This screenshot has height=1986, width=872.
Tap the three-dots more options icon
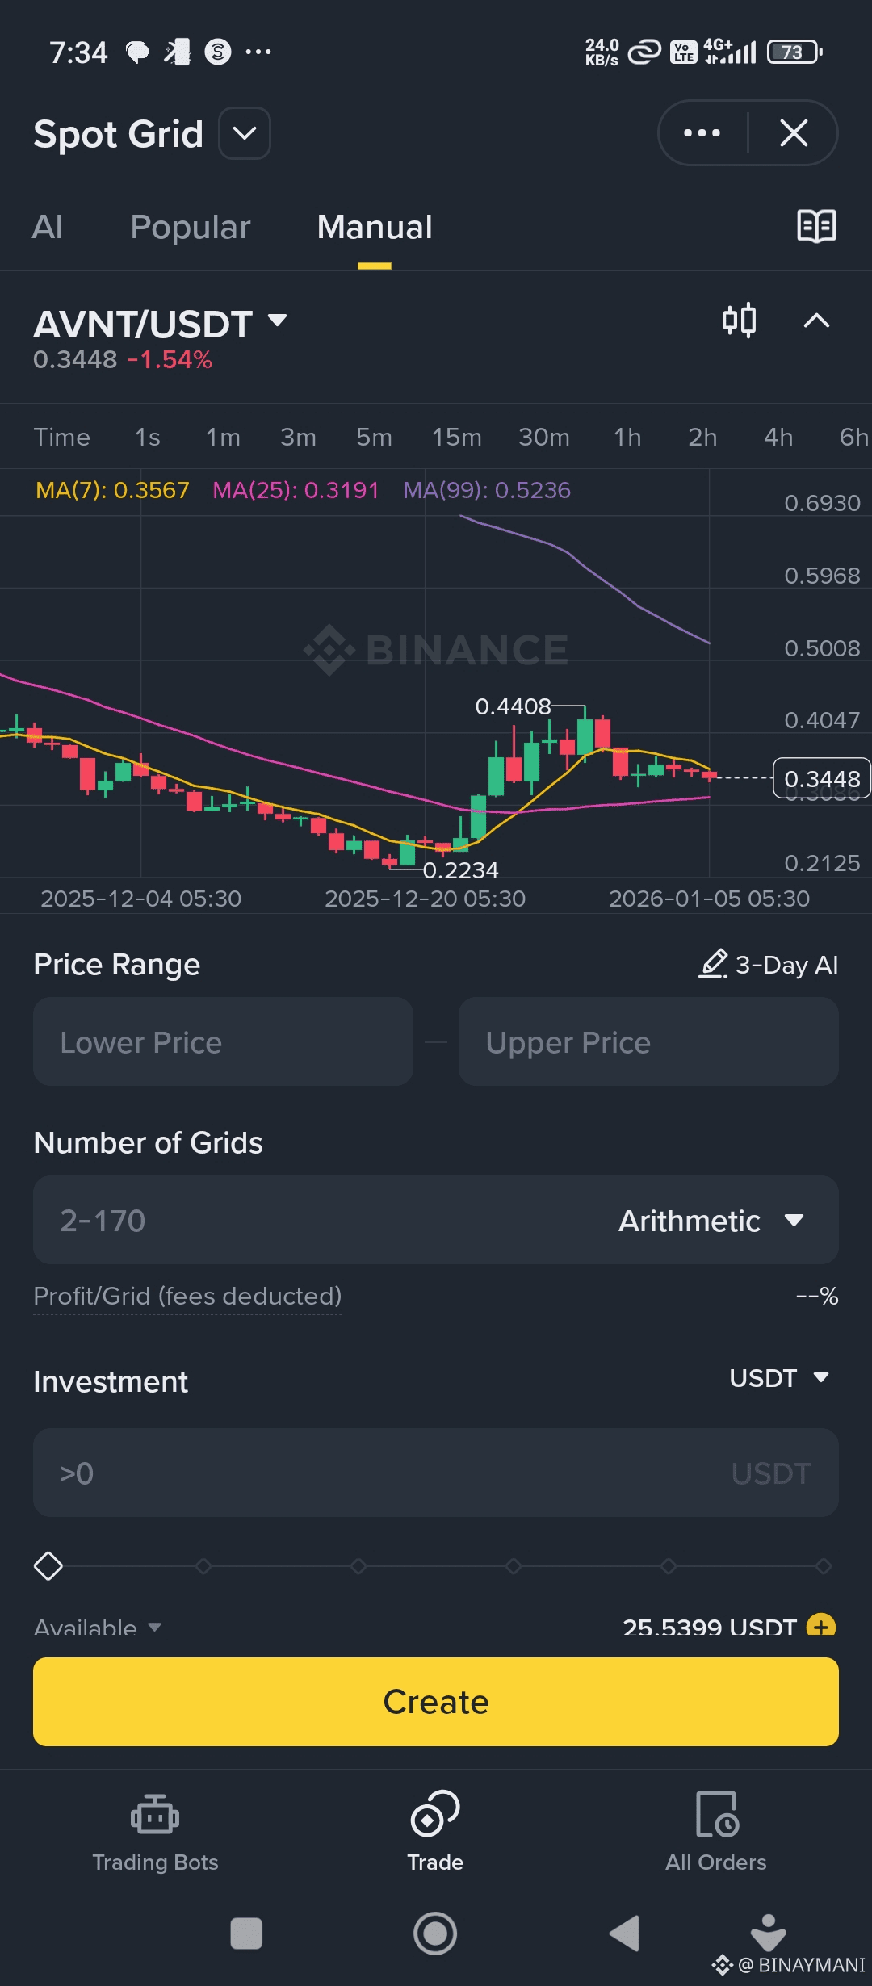pyautogui.click(x=702, y=133)
